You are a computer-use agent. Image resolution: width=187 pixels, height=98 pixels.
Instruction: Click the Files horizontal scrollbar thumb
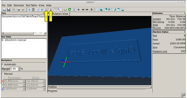[19, 33]
